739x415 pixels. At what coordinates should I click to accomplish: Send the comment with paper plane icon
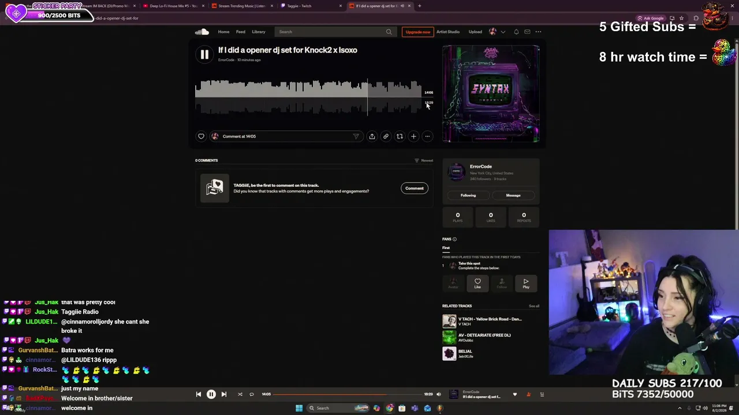tap(356, 137)
